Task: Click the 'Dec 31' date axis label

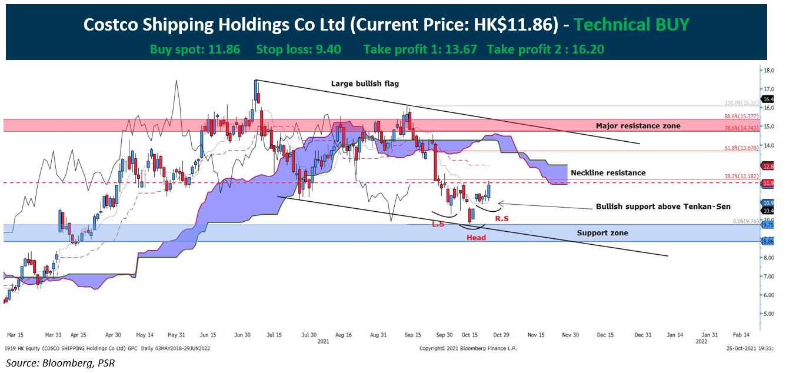Action: 642,334
